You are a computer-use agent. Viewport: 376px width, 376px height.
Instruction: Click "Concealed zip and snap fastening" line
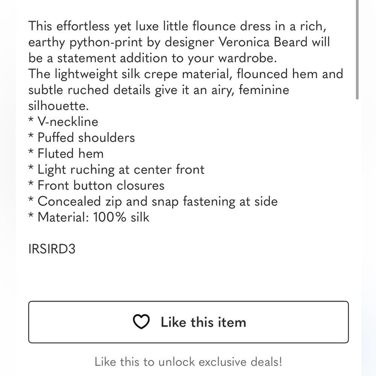coord(153,202)
